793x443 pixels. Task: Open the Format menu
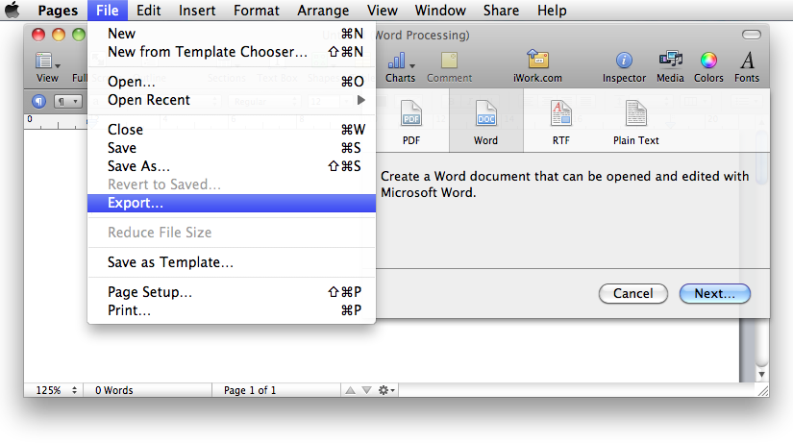click(x=257, y=11)
